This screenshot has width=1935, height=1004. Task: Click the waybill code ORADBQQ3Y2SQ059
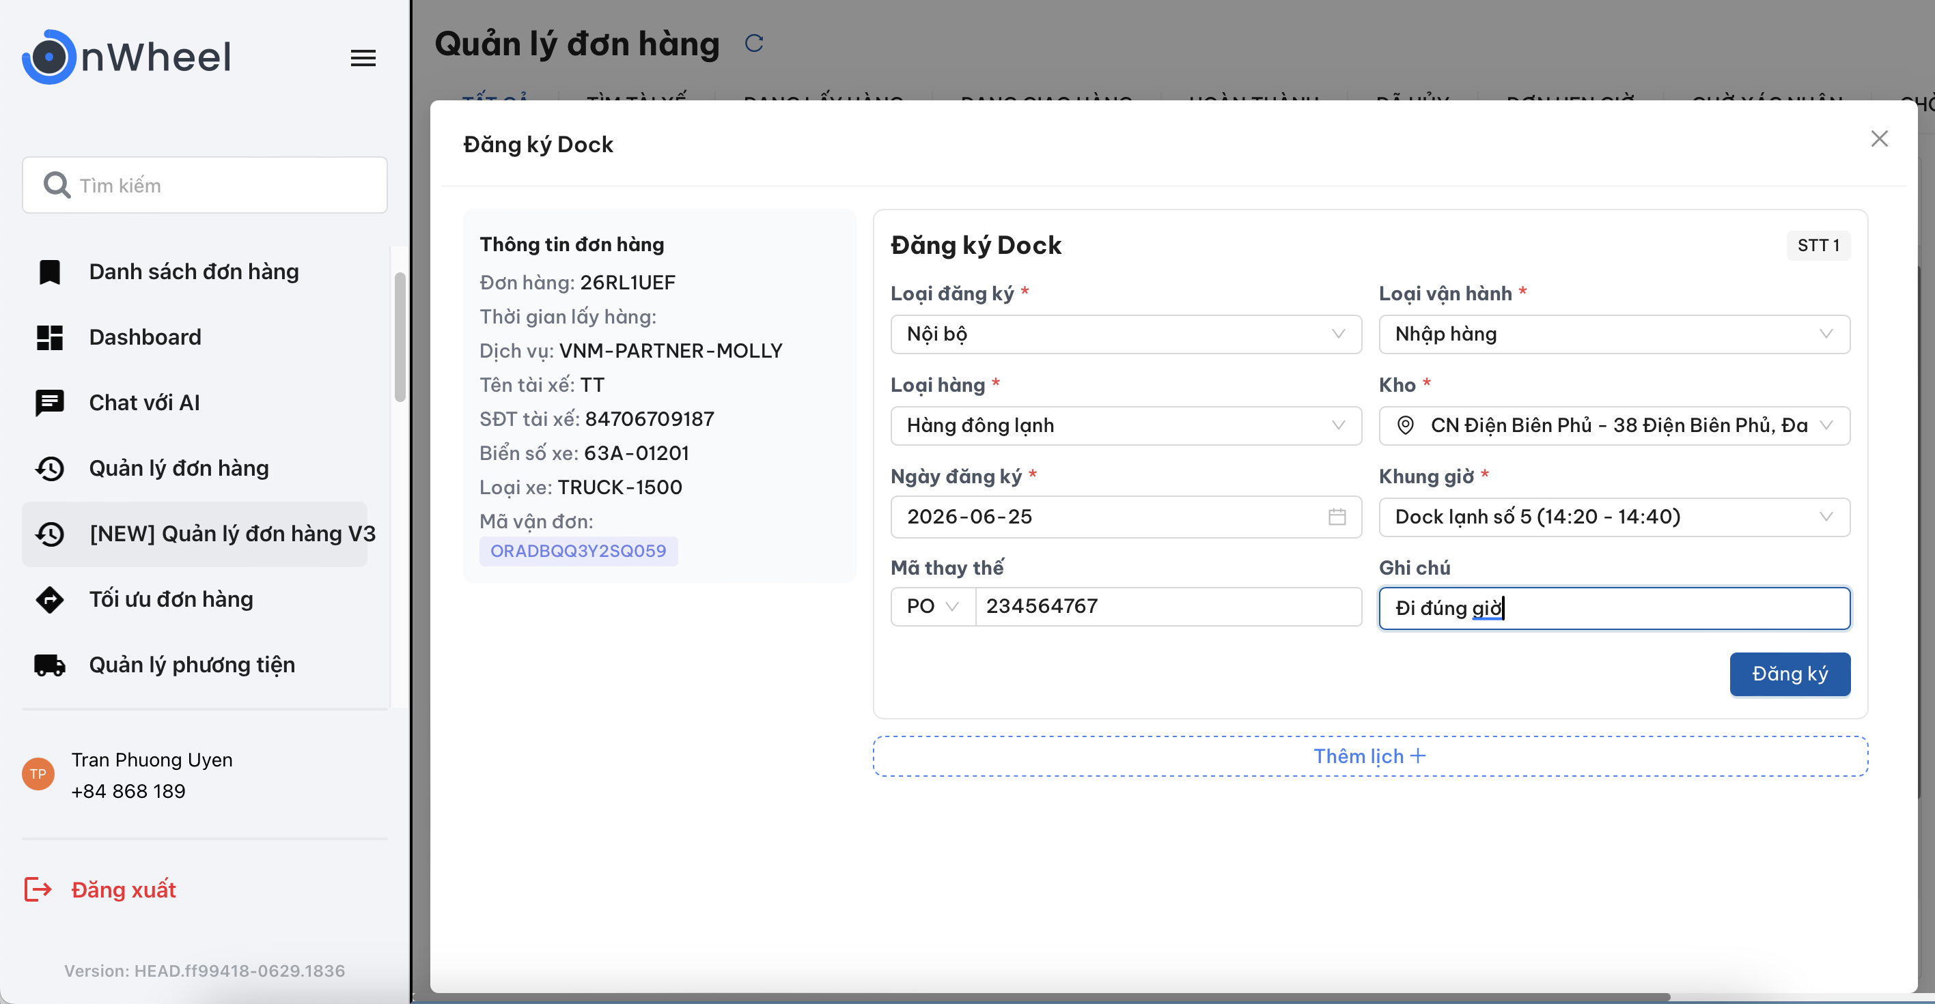578,551
